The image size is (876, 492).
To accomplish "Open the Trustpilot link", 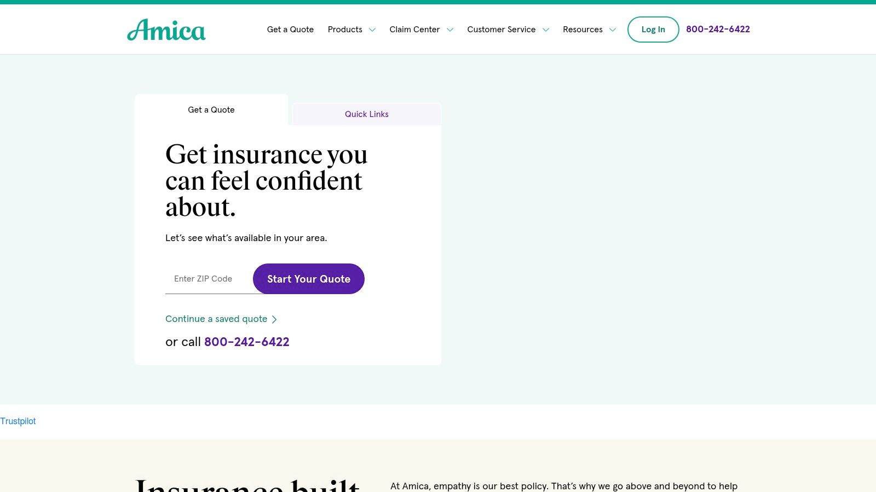I will 18,421.
